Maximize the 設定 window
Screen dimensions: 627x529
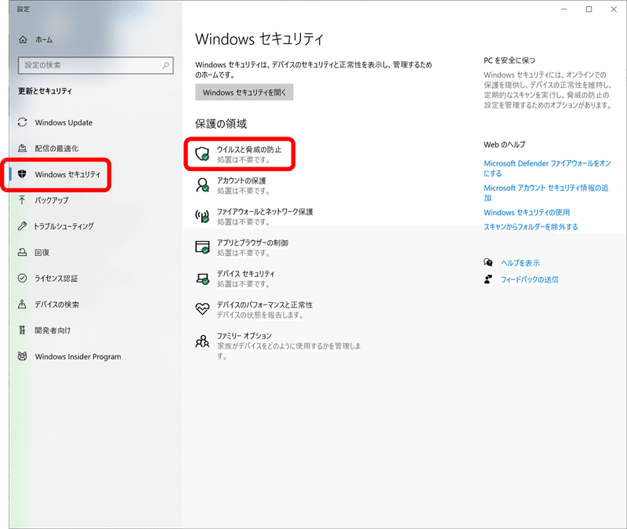589,9
